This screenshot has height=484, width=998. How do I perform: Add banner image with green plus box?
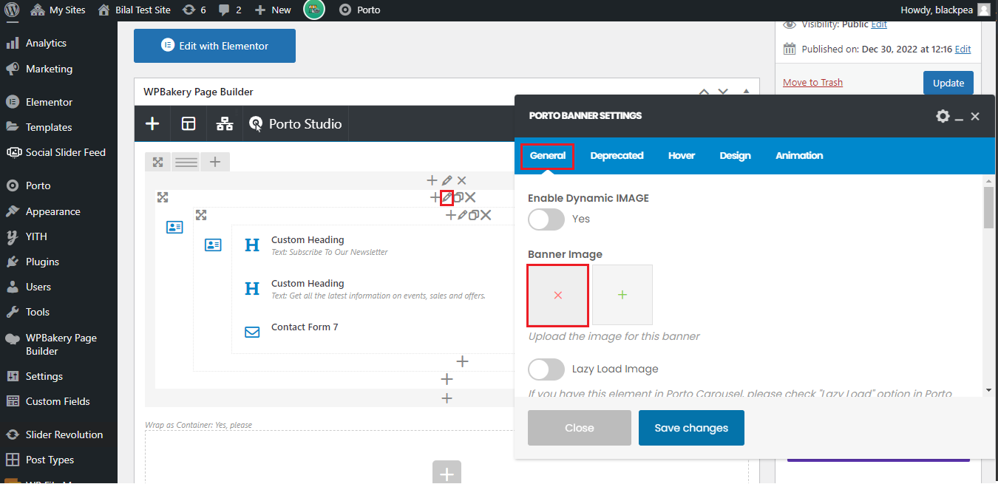[x=622, y=295]
